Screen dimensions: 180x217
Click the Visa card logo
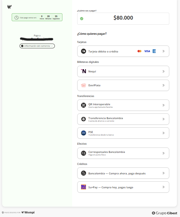147,51
